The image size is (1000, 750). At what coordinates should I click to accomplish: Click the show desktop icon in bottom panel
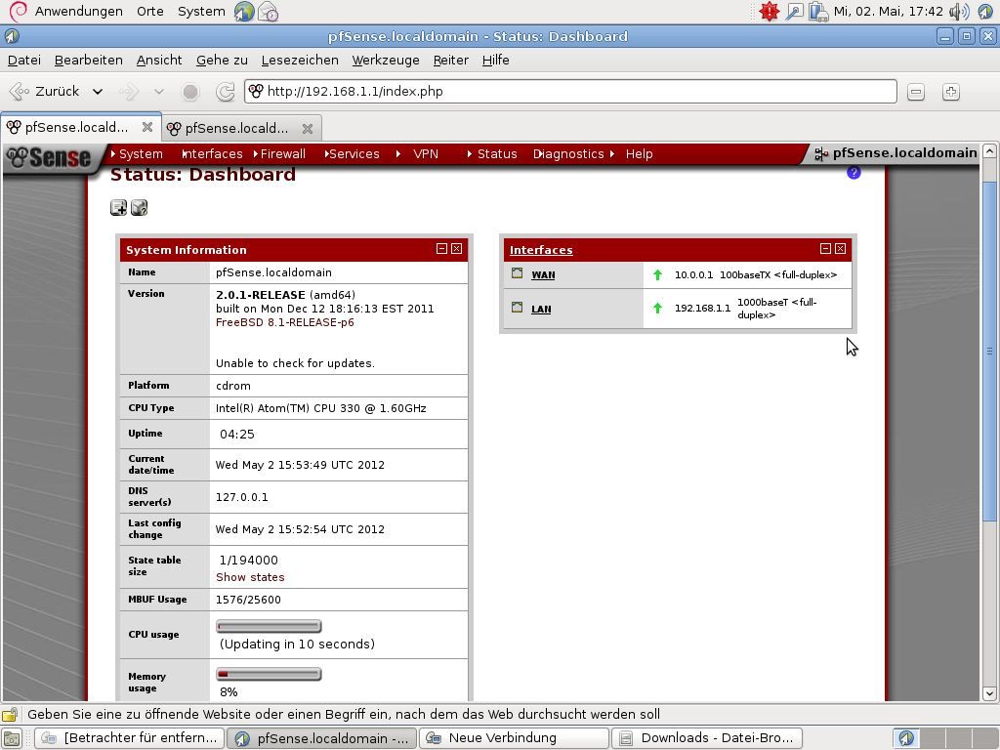point(12,738)
